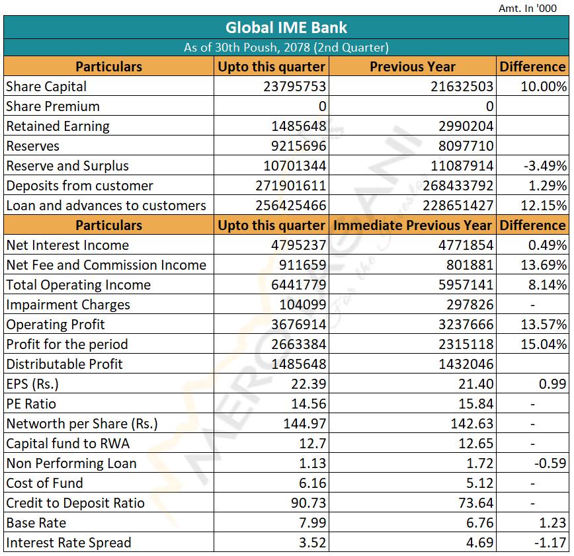Click the 'Retained Earning' row label
This screenshot has width=574, height=556.
(x=58, y=126)
